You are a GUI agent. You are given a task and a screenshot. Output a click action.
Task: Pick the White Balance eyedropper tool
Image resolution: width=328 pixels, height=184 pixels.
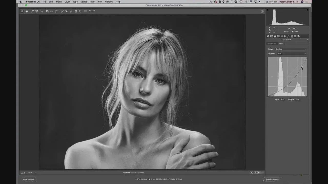click(x=33, y=11)
